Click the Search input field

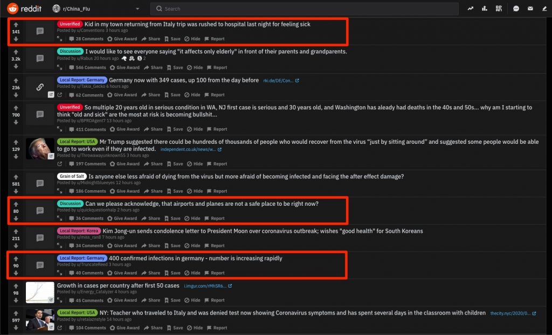[x=304, y=9]
